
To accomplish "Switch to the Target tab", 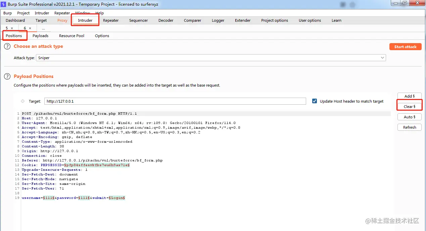I will point(41,20).
